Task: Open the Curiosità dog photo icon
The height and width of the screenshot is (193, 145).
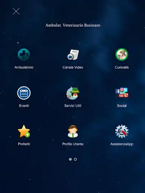Action: 122,54
